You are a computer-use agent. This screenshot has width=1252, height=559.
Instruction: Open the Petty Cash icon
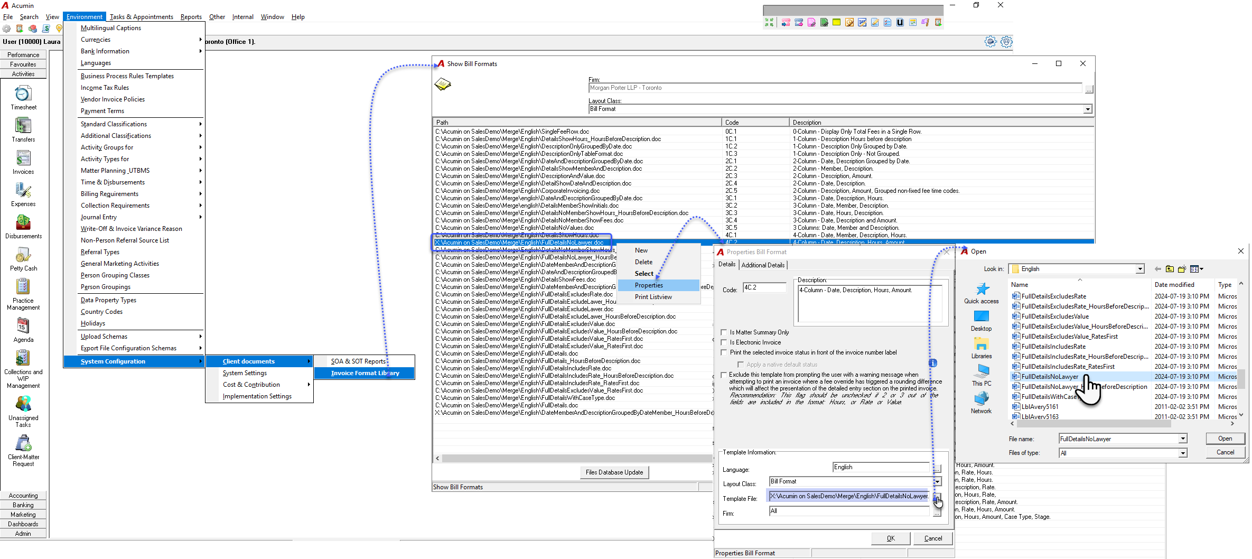(23, 255)
